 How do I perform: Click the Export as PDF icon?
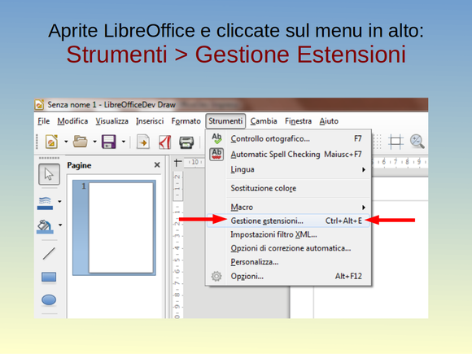coord(164,142)
